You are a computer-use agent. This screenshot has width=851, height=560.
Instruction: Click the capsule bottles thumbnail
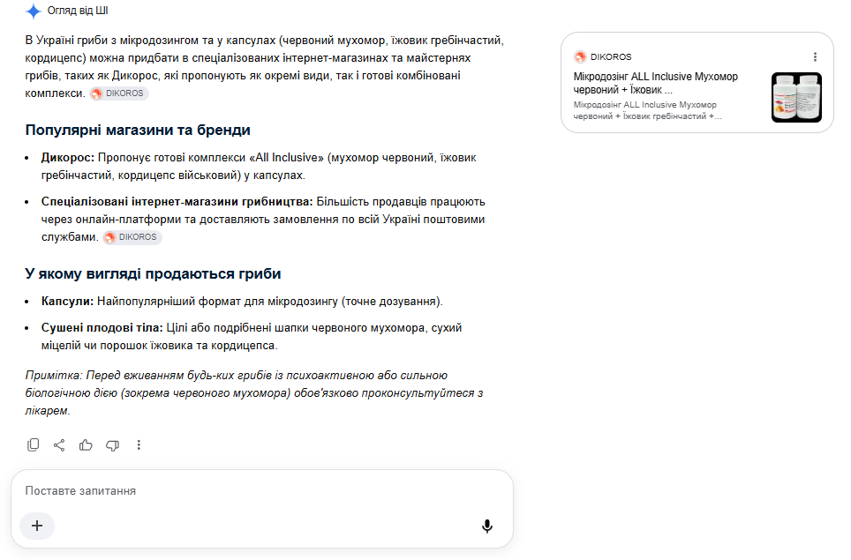pyautogui.click(x=796, y=97)
